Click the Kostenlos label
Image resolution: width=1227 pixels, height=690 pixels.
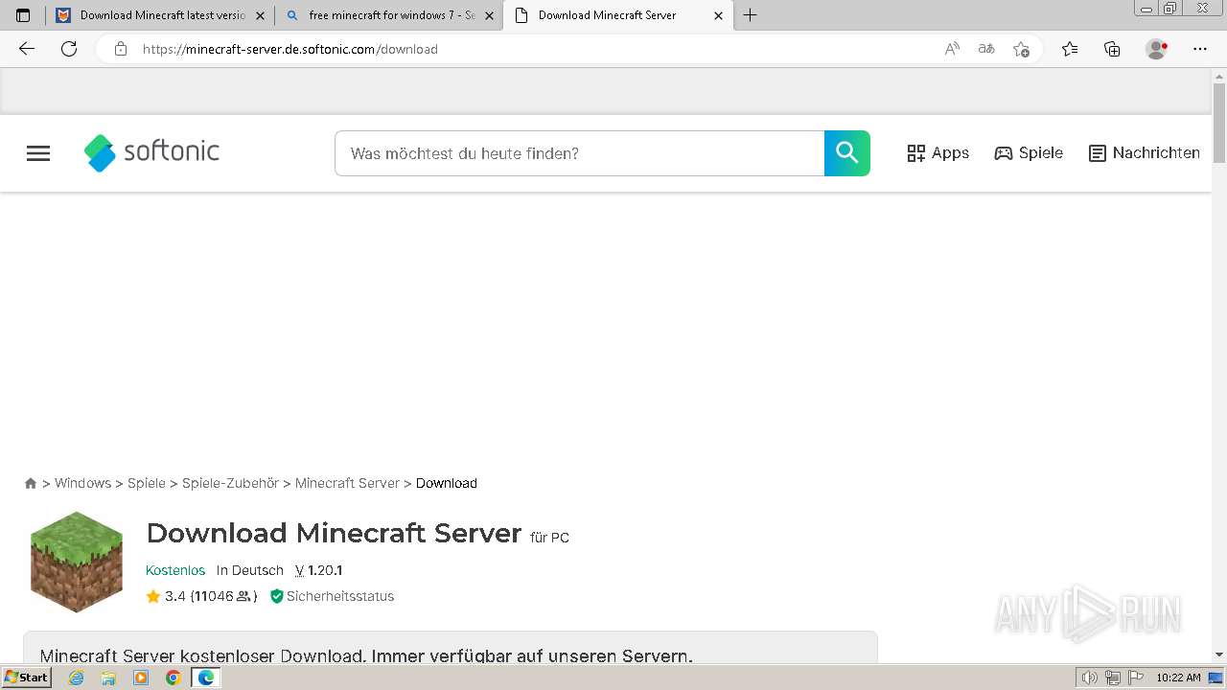pyautogui.click(x=175, y=570)
